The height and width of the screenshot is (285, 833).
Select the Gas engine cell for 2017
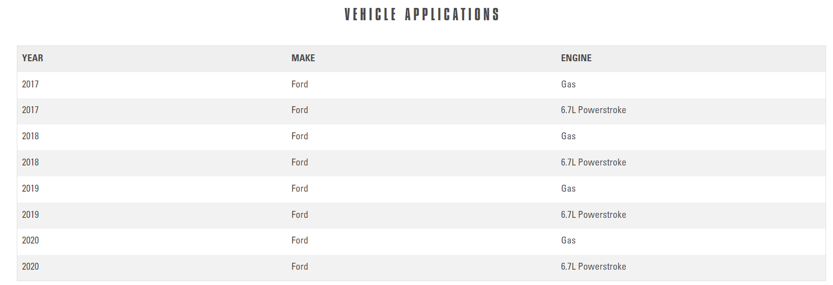[x=568, y=84]
